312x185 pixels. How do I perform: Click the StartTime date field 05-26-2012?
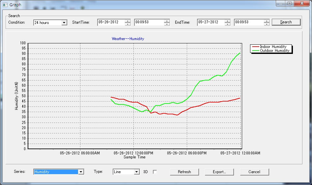tap(111, 22)
